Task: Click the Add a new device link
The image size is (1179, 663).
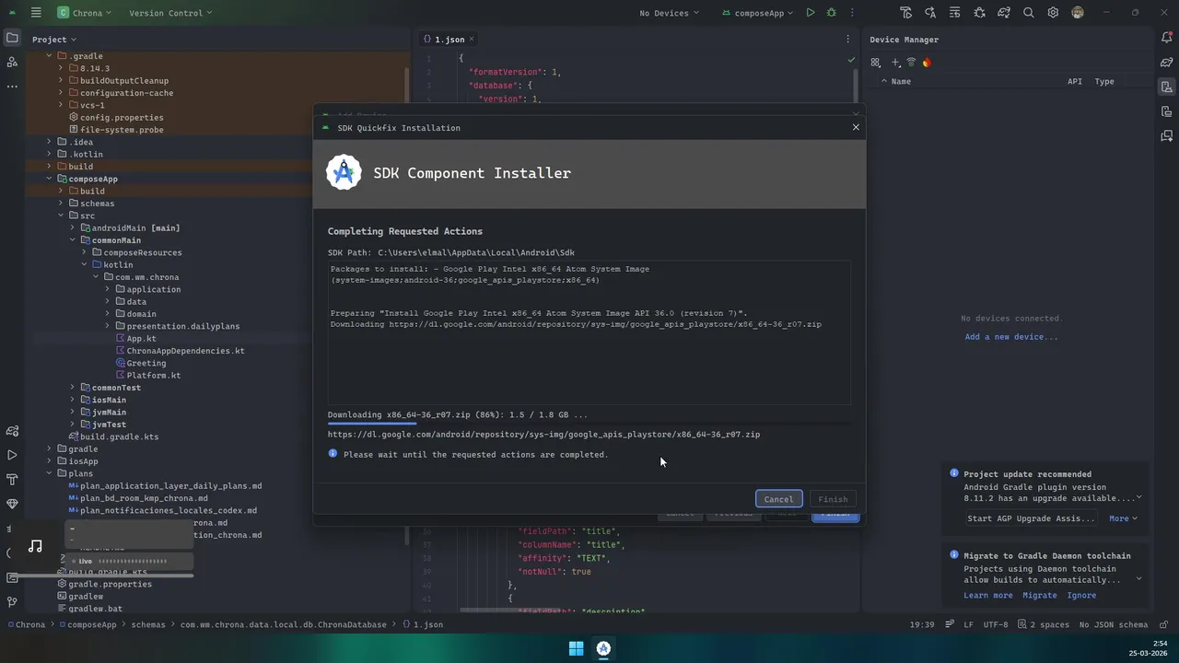Action: tap(1011, 337)
